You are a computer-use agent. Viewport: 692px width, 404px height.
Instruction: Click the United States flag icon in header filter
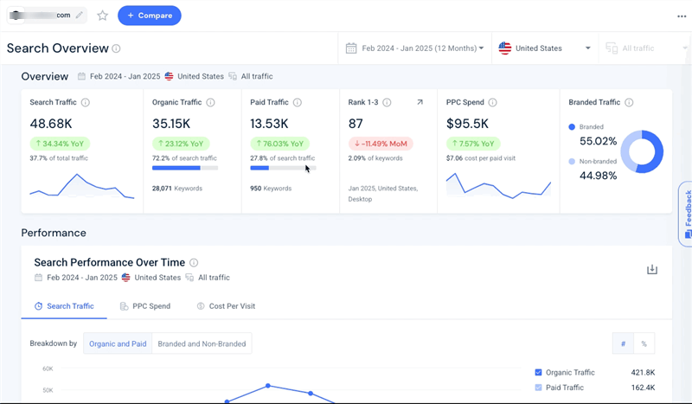(504, 48)
